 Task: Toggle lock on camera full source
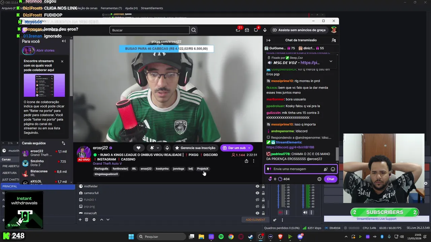pyautogui.click(x=263, y=193)
